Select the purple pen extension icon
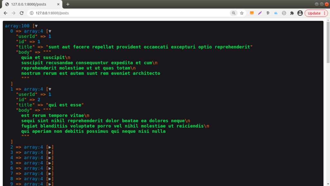 click(x=260, y=13)
